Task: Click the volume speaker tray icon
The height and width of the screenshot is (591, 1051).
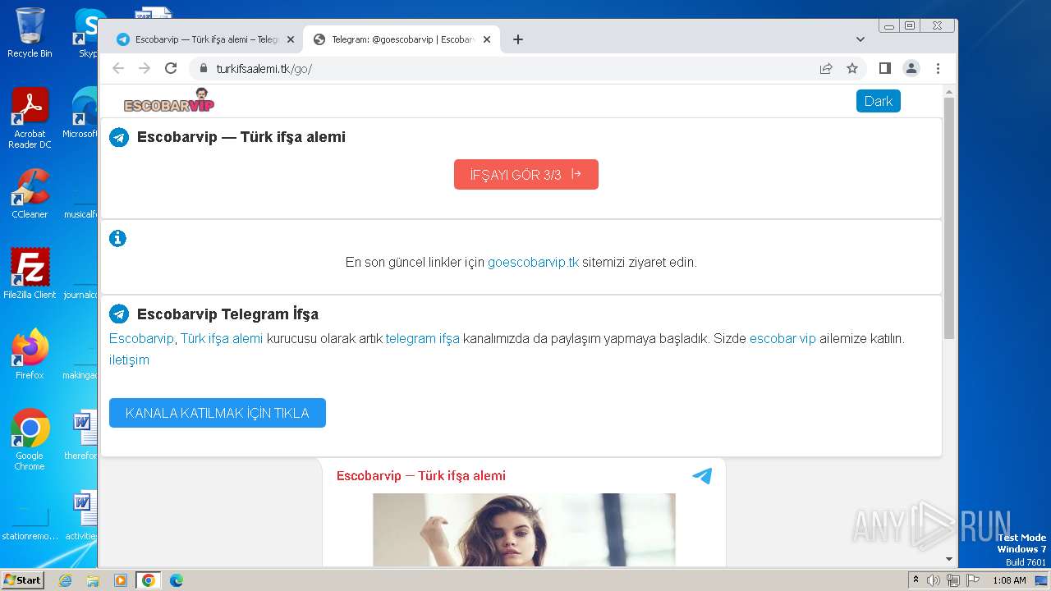Action: [x=934, y=580]
